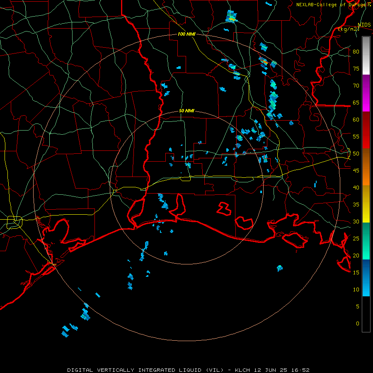The height and width of the screenshot is (373, 373).
Task: Click the yellow segment of the color bar
Action: (x=366, y=204)
